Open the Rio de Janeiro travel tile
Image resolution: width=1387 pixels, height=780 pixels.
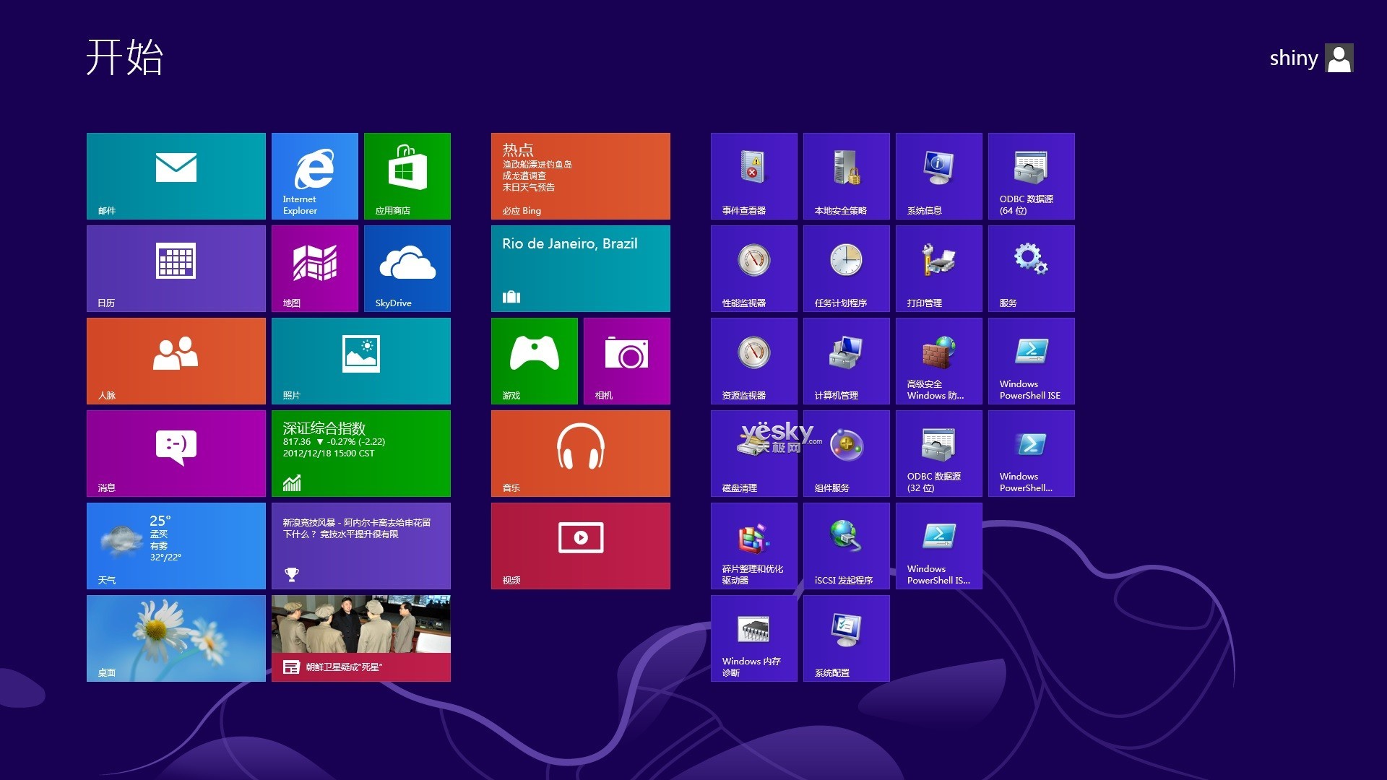coord(580,268)
